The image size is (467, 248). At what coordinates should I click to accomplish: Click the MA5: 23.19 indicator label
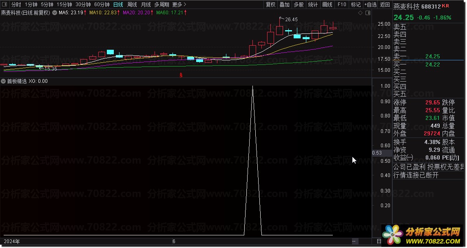click(x=72, y=13)
